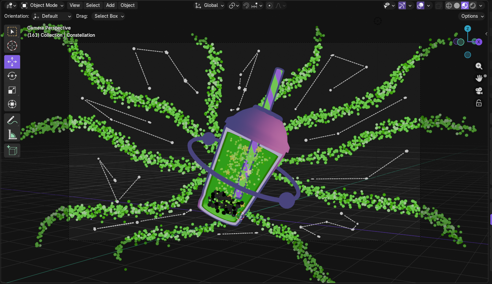Image resolution: width=492 pixels, height=284 pixels.
Task: Click the X axis on navigation gizmo
Action: (x=479, y=42)
